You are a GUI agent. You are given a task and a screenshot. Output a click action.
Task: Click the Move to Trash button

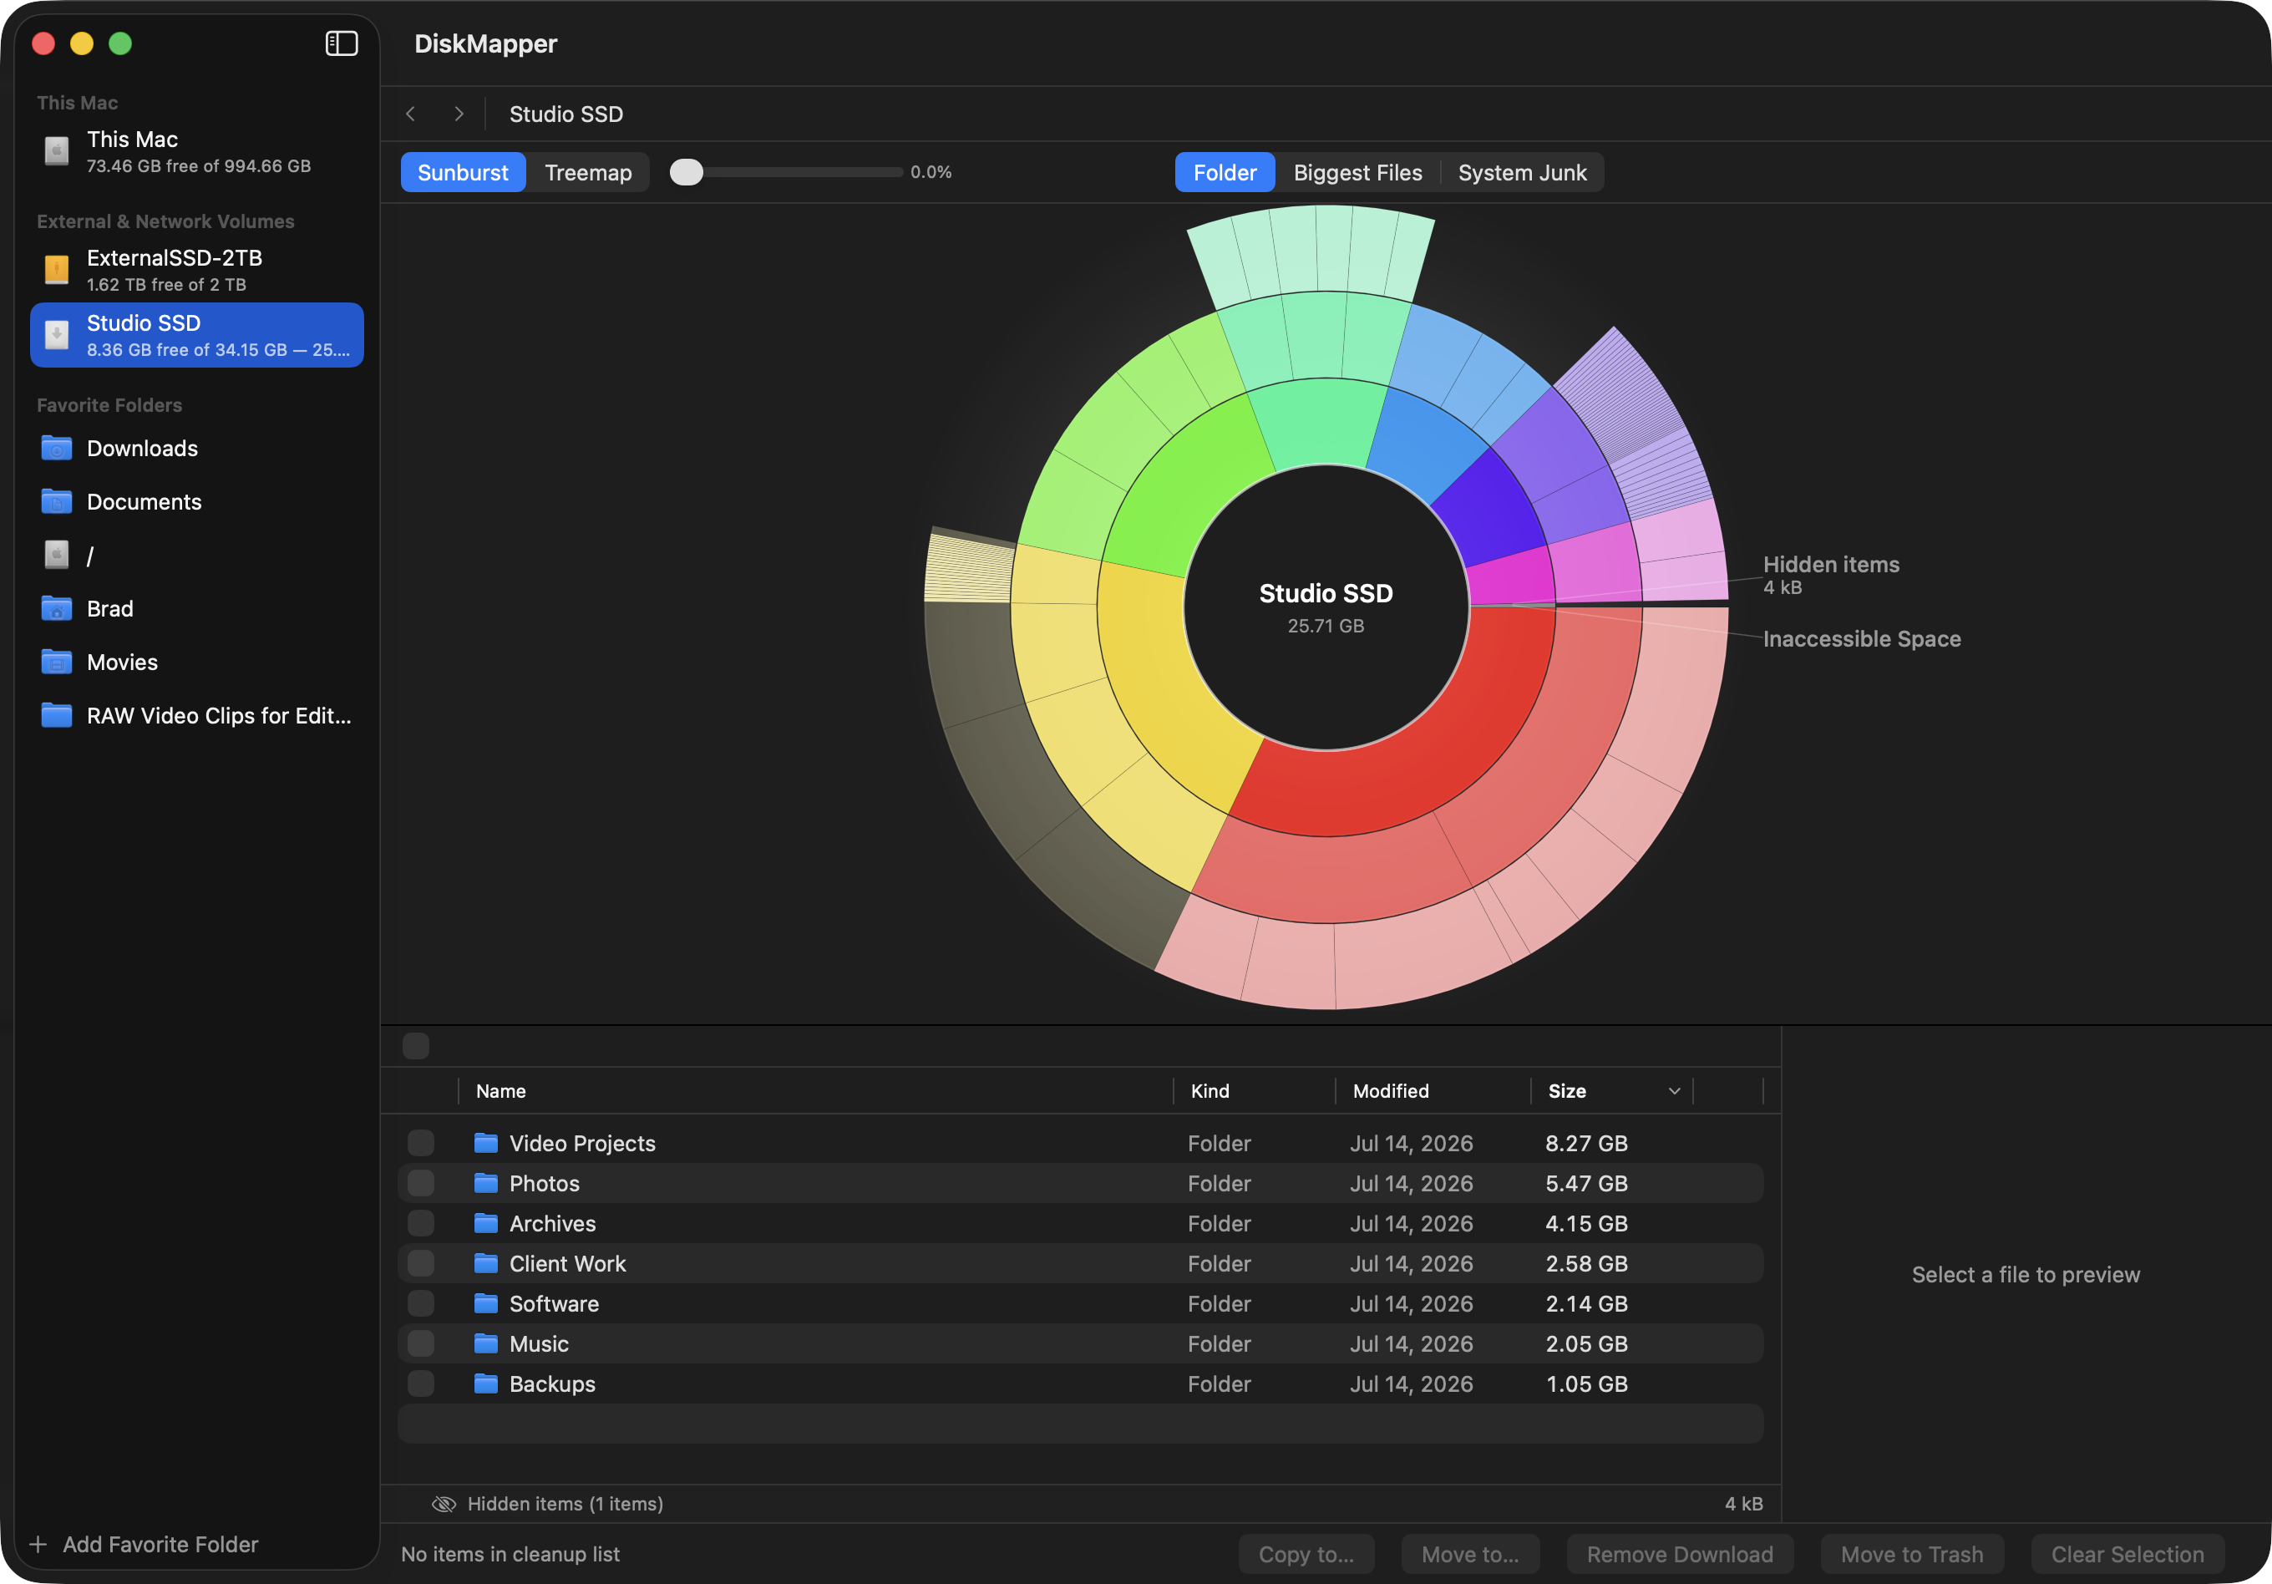(1912, 1554)
